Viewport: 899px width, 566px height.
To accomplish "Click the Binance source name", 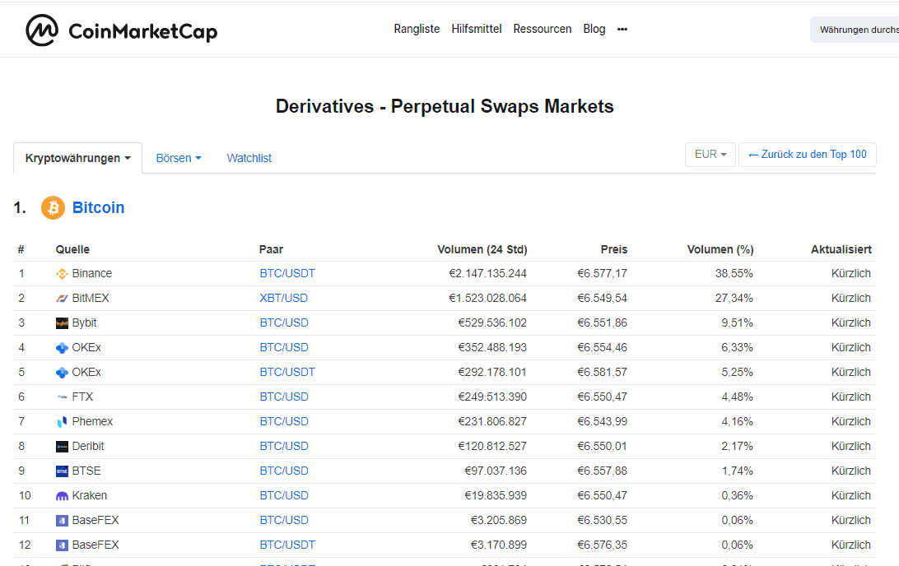I will click(x=91, y=274).
